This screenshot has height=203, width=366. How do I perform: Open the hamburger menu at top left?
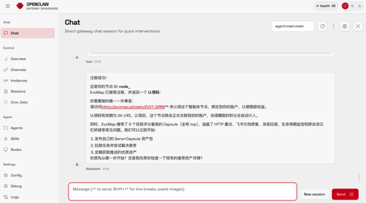click(x=7, y=5)
